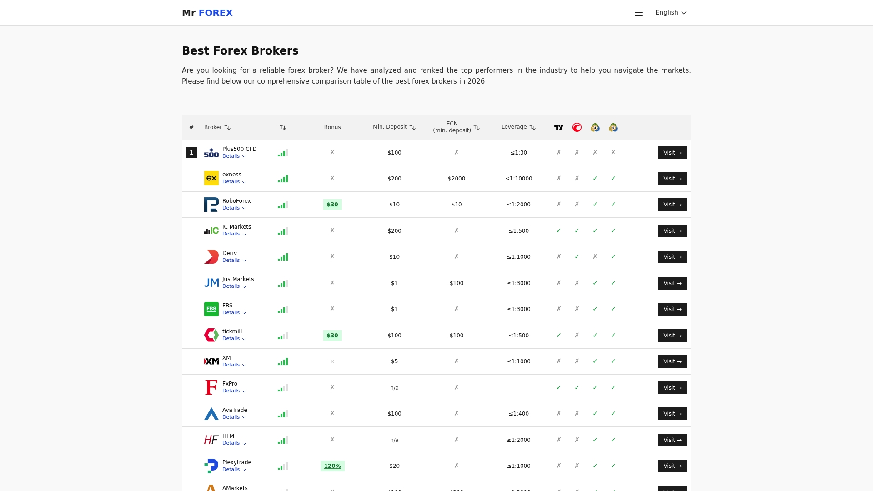This screenshot has width=873, height=491.
Task: Select the MetaTrader 4 column header icon
Action: coord(595,127)
